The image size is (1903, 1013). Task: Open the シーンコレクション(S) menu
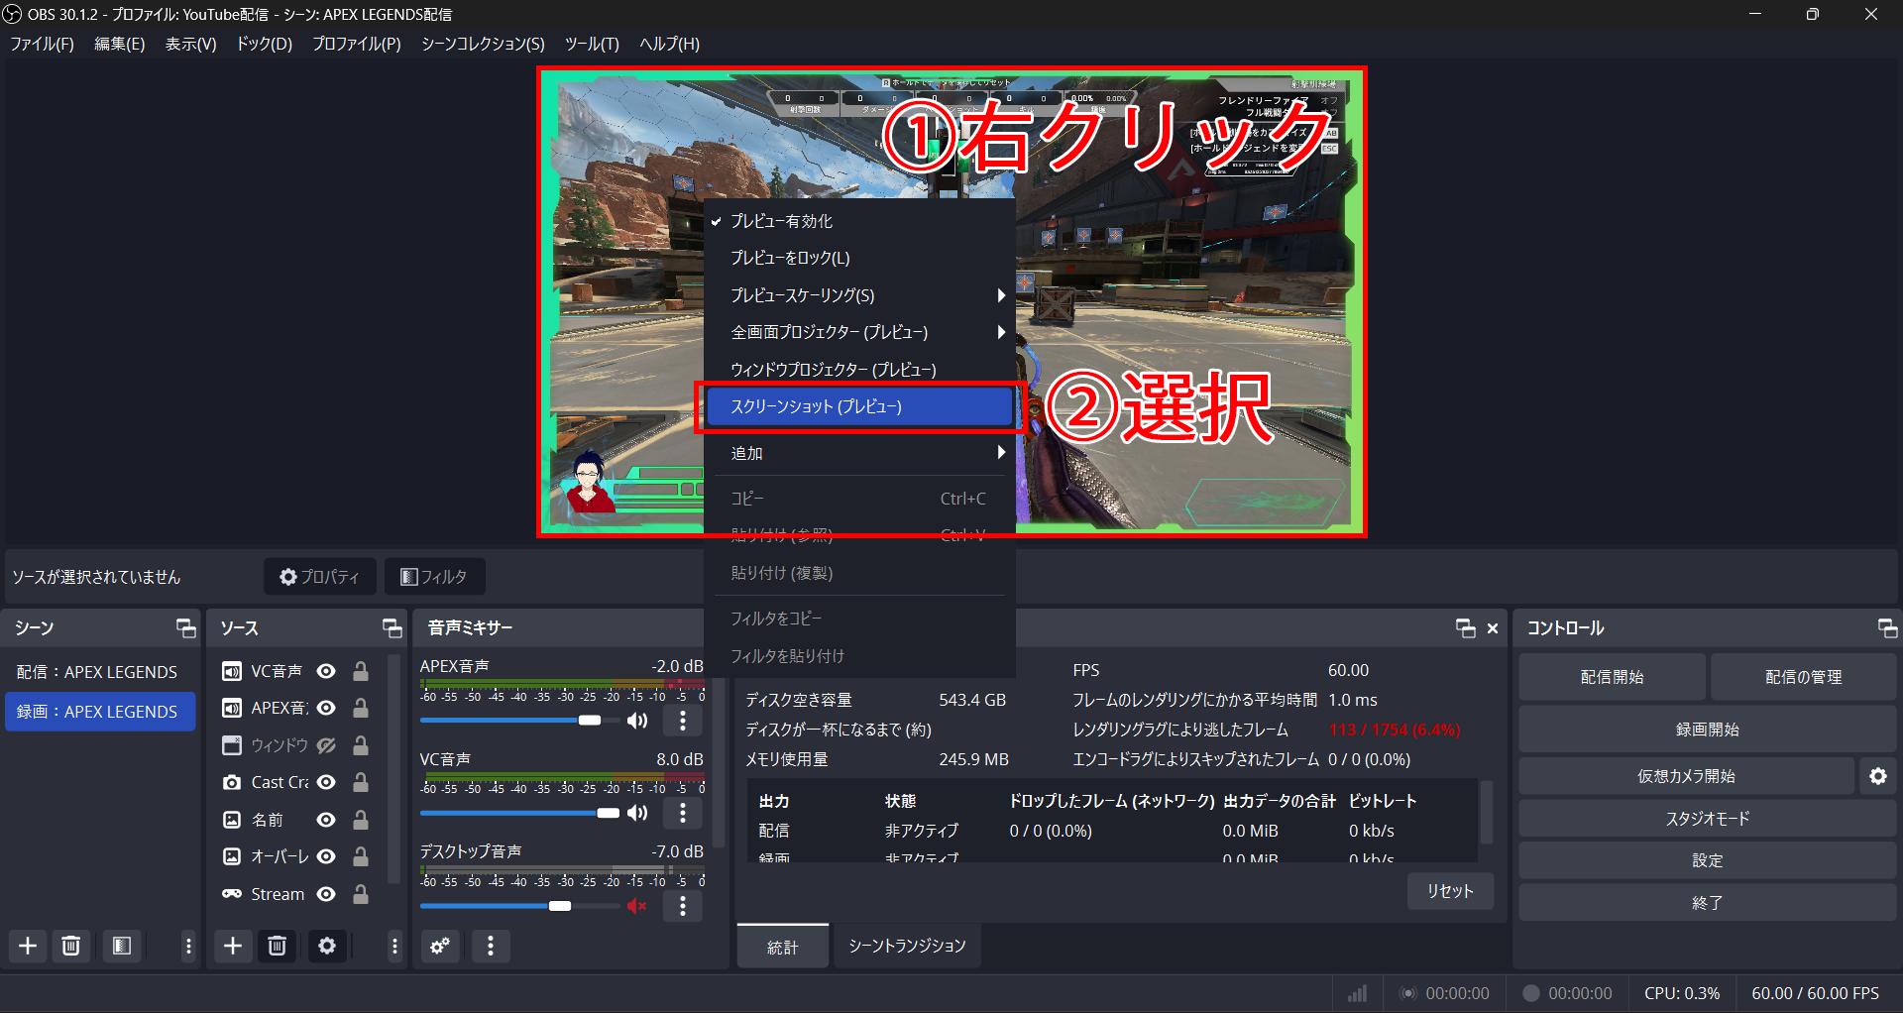coord(483,44)
